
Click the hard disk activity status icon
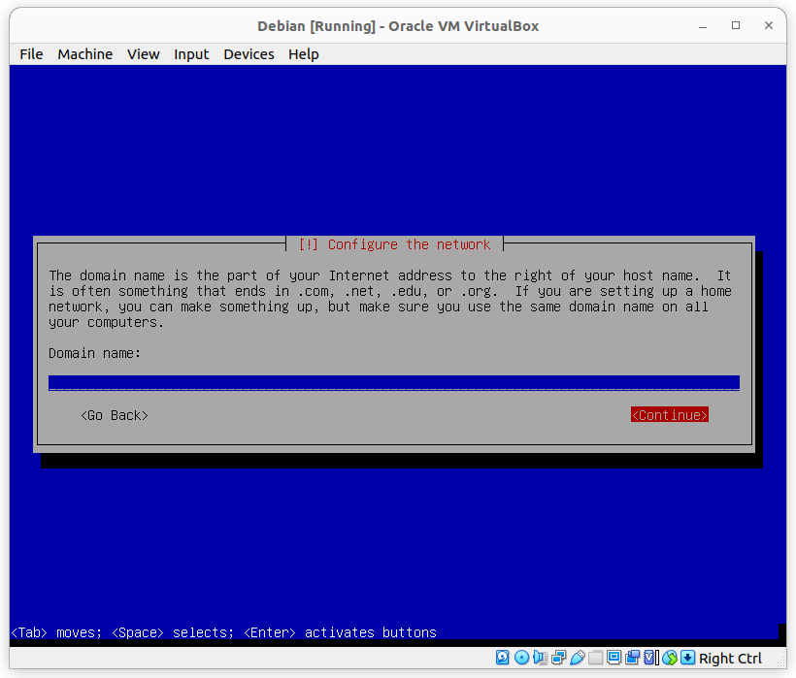(x=502, y=658)
